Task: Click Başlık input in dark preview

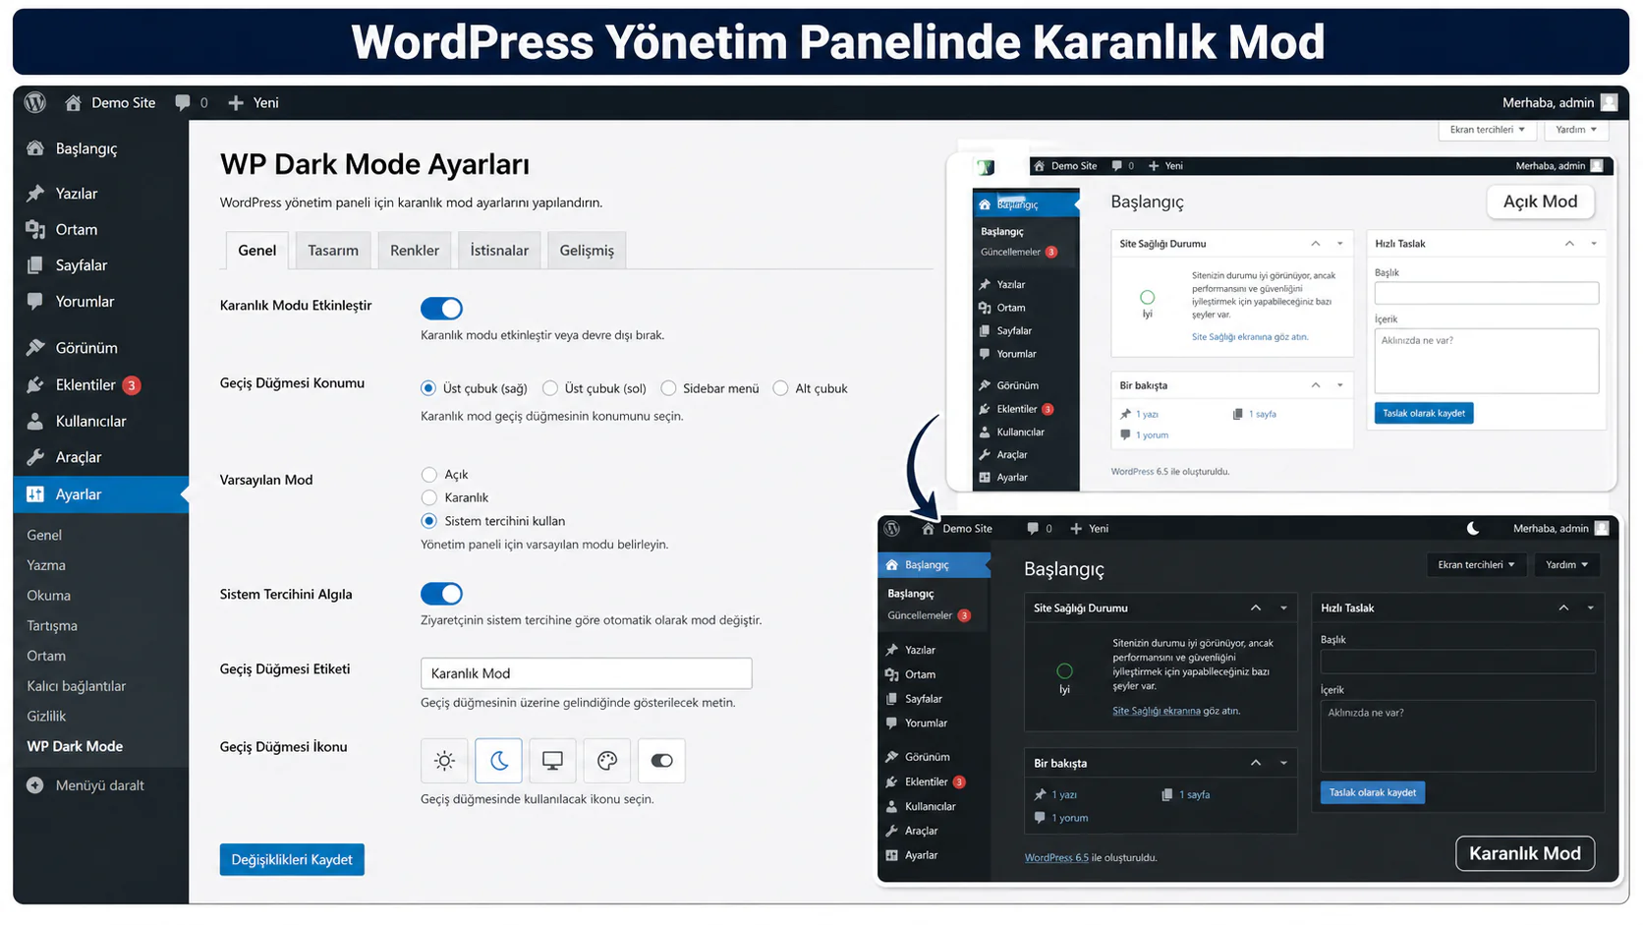Action: click(1458, 662)
